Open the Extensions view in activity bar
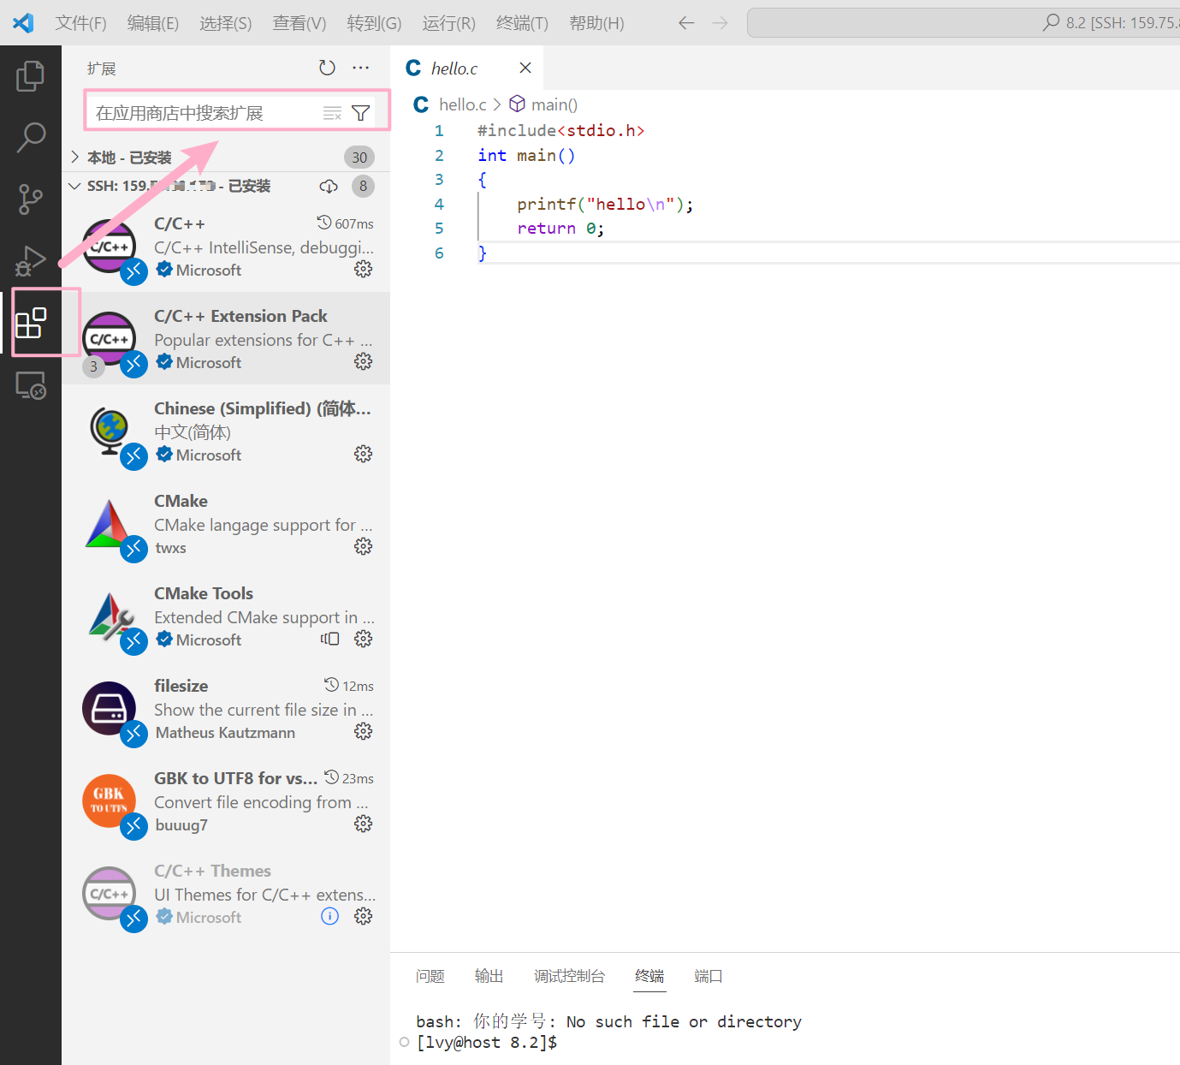The height and width of the screenshot is (1065, 1180). tap(31, 323)
